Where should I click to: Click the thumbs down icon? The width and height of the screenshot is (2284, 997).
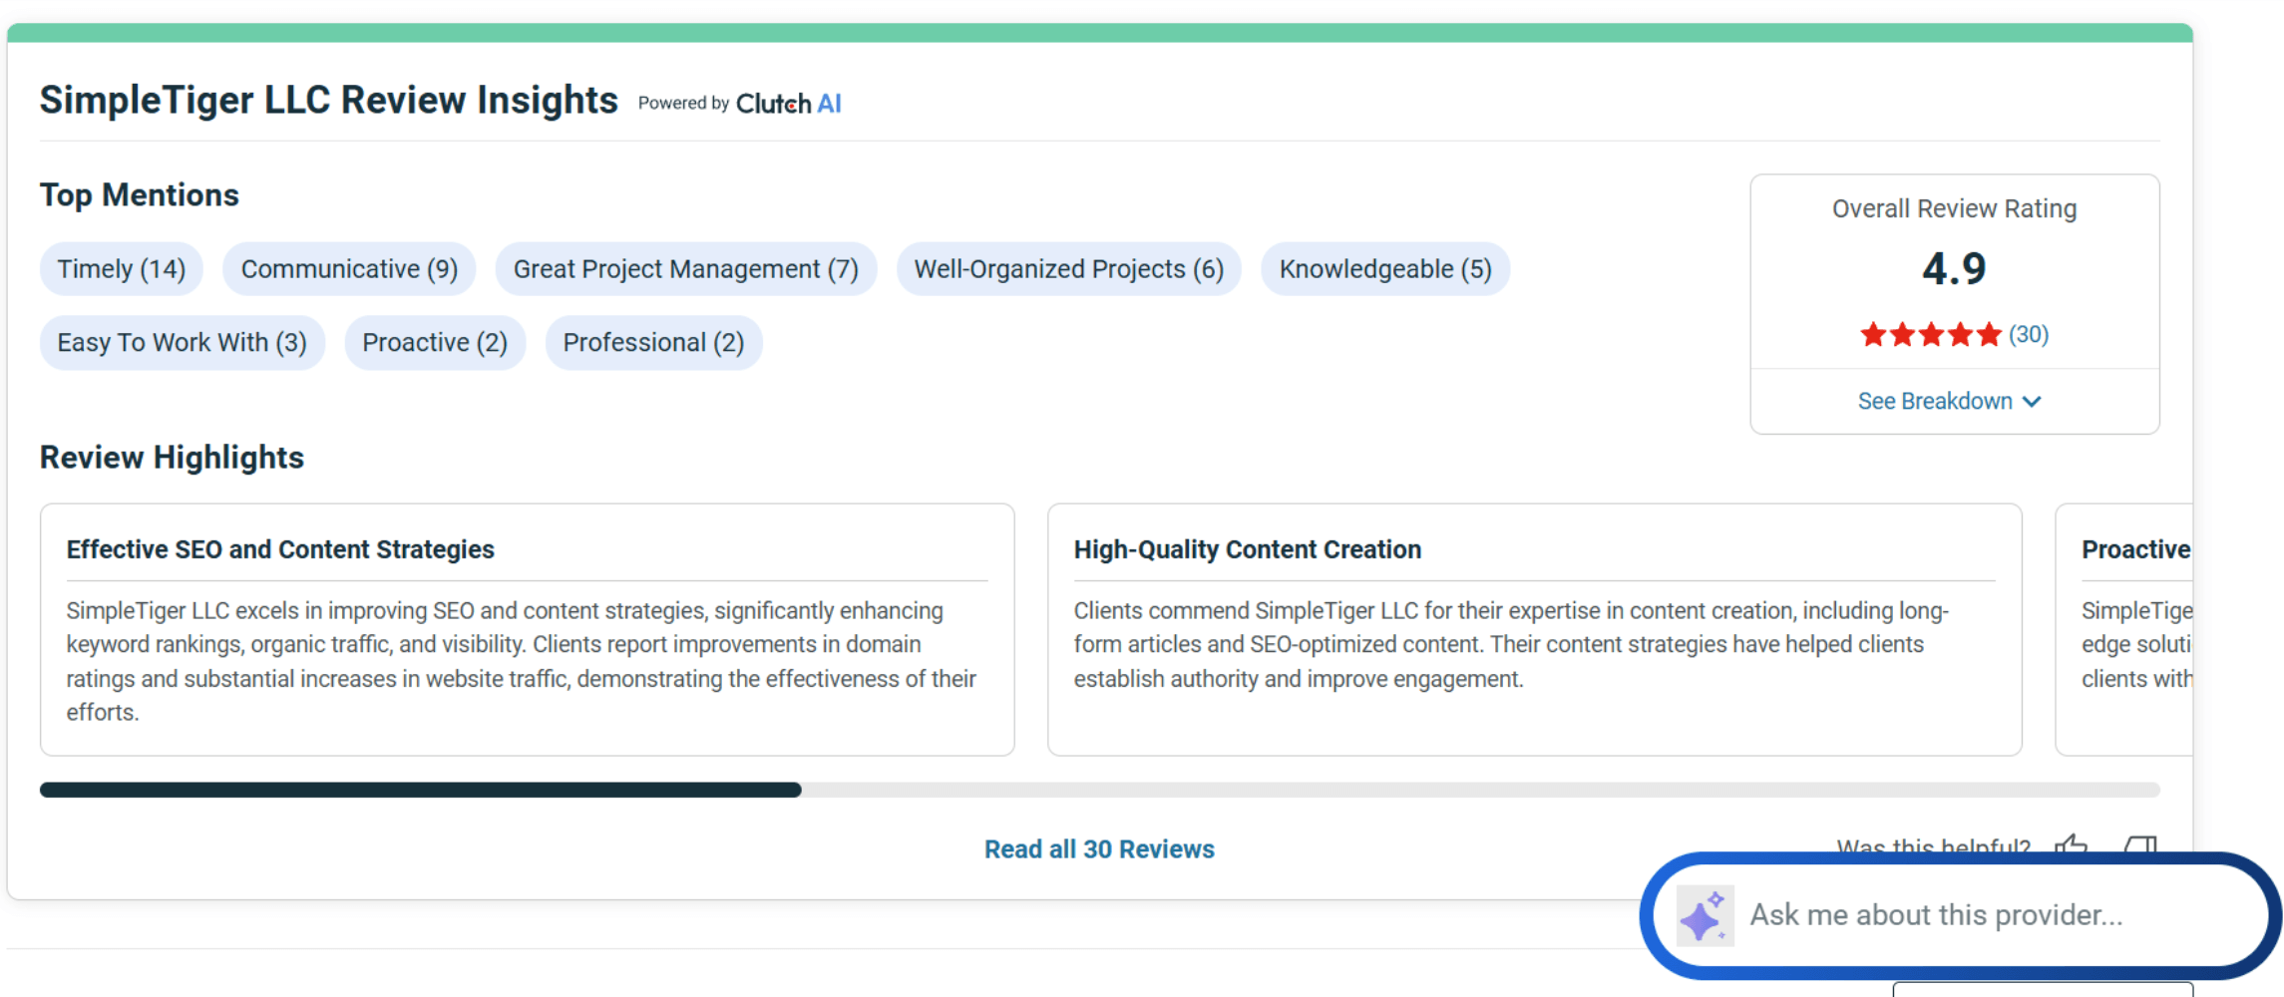[x=2140, y=845]
